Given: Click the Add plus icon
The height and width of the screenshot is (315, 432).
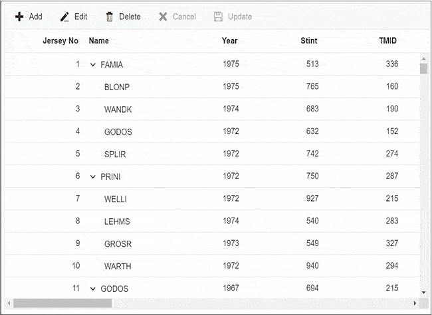Looking at the screenshot, I should [x=19, y=17].
